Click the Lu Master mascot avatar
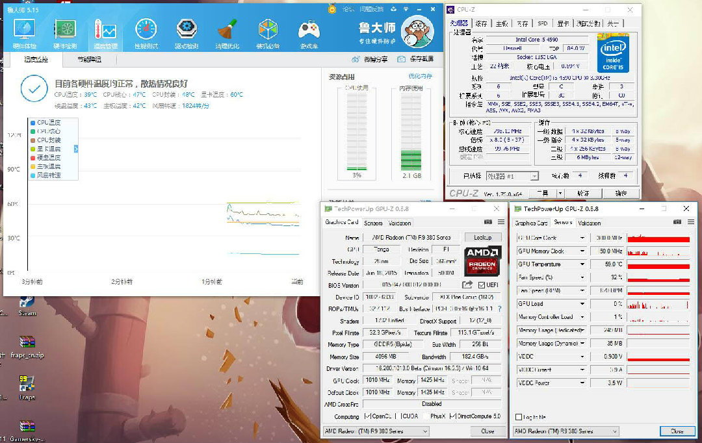The height and width of the screenshot is (443, 702). click(418, 32)
